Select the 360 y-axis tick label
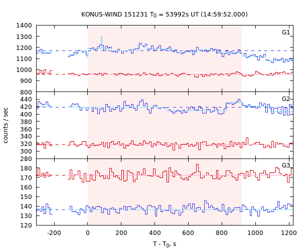This screenshot has height=250, width=301. pos(26,129)
